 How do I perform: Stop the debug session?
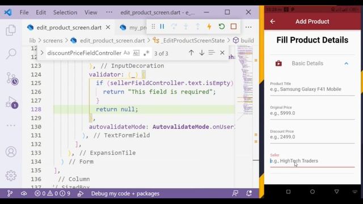coord(233,27)
